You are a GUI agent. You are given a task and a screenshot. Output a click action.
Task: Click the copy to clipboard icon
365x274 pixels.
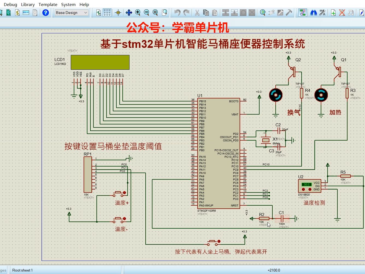(206, 13)
